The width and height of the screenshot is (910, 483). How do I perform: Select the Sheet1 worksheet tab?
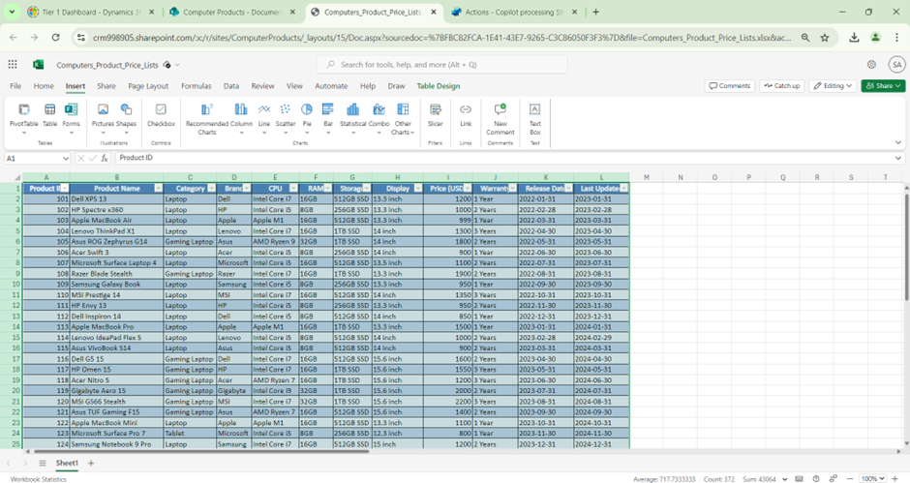click(67, 464)
